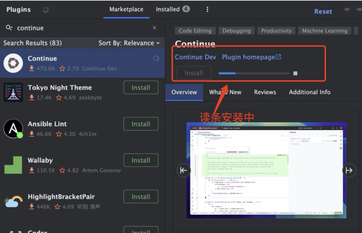Select the Ansible Lint plugin icon
Viewport: 362px width, 233px height.
pos(13,128)
